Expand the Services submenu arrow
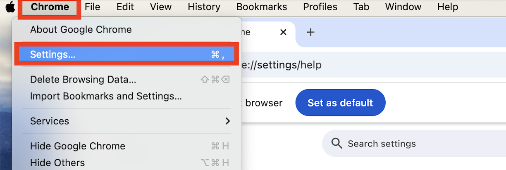This screenshot has height=170, width=506. [227, 121]
